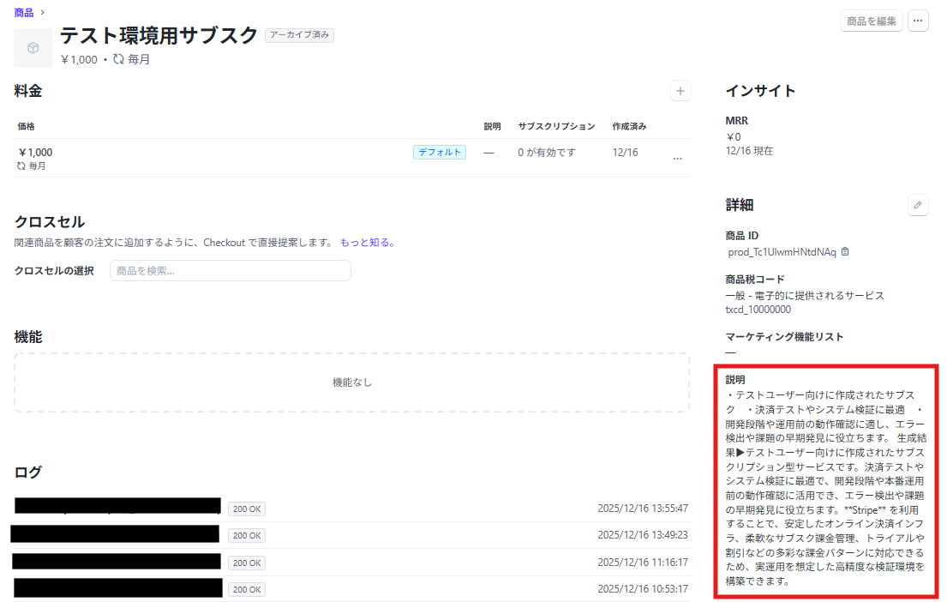The image size is (947, 602).
Task: Click the txcd_10000000 tax code text
Action: (758, 310)
